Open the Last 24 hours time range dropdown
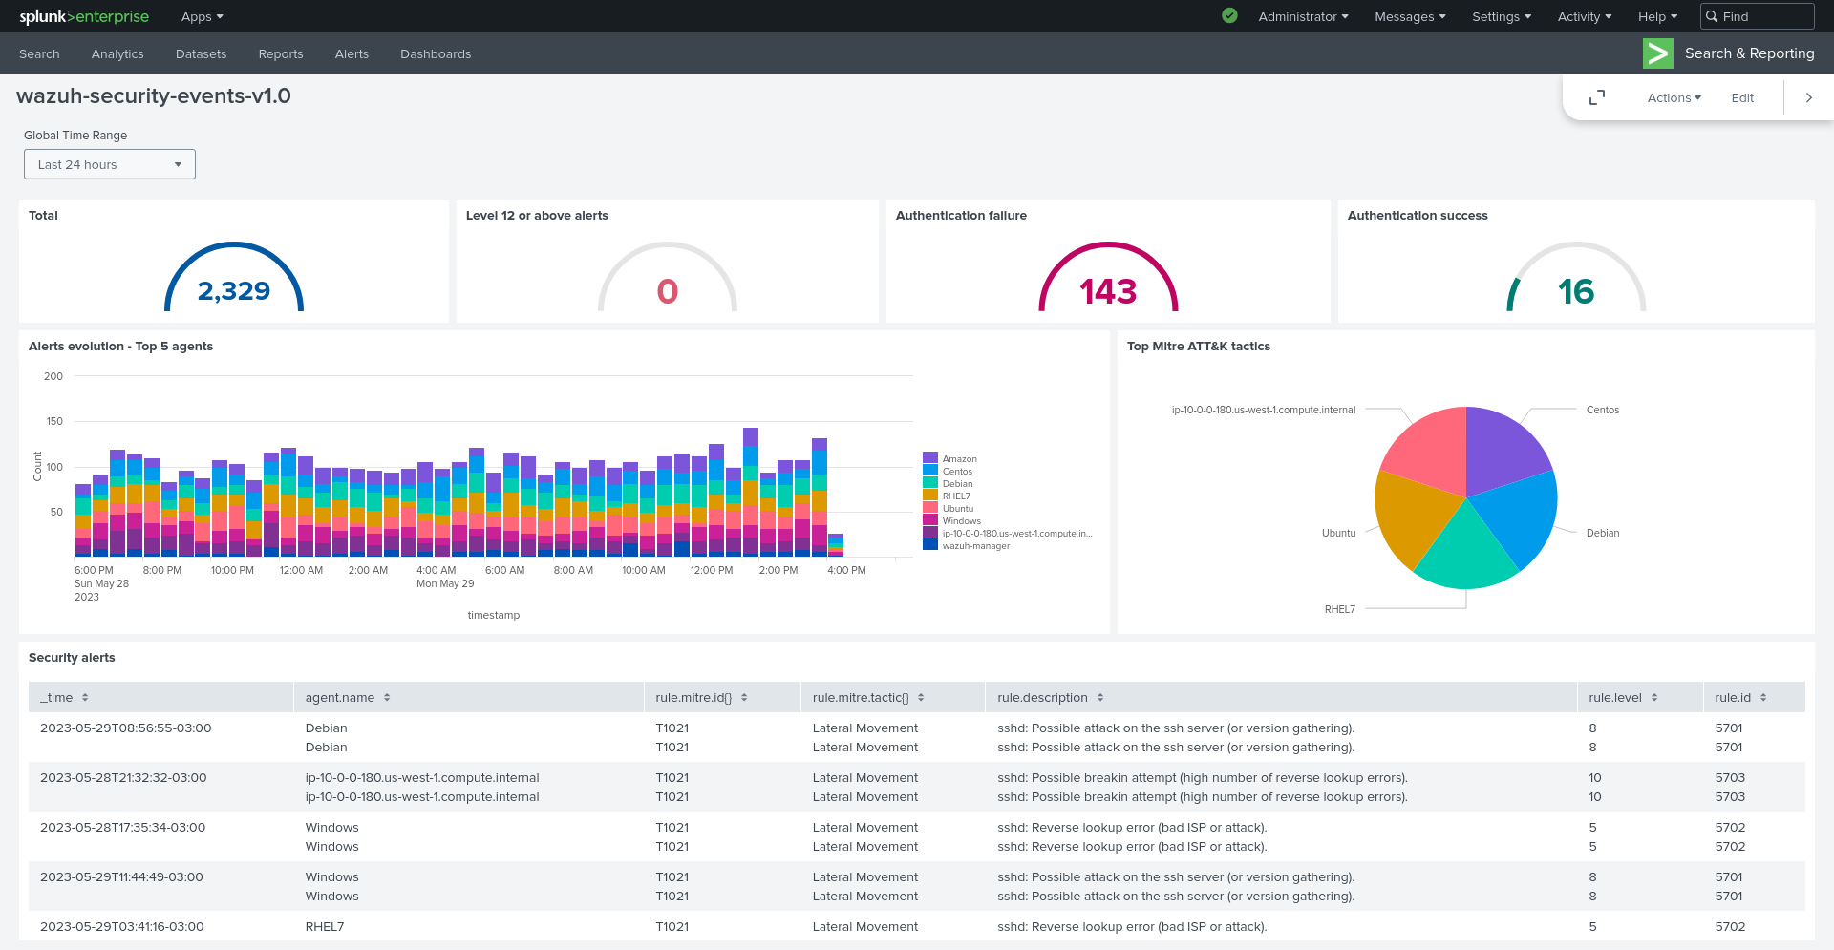 (x=110, y=164)
